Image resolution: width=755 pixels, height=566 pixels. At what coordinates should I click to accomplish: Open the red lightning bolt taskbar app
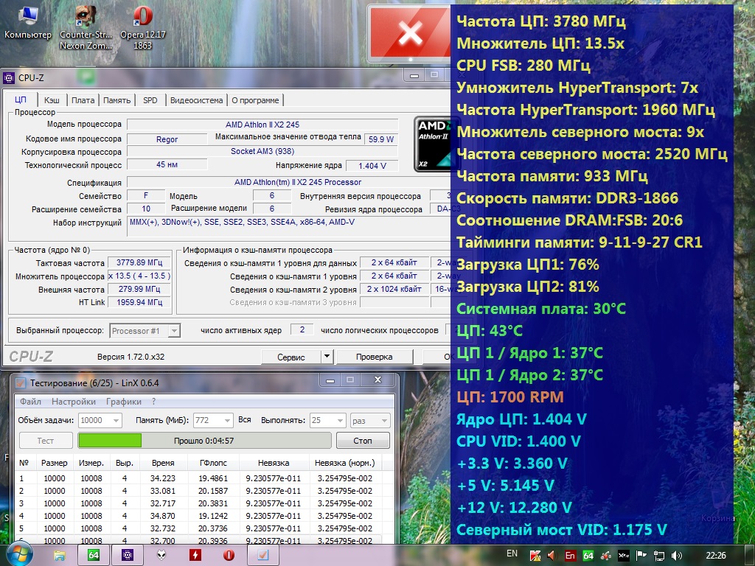pos(195,556)
